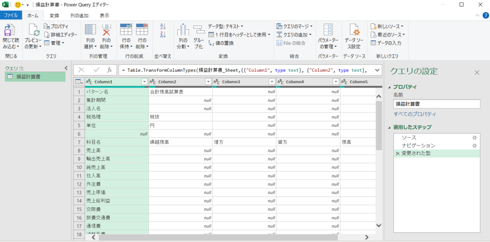Click the smiley feedback icon in title bar
Screen dimensions: 490x242
pos(18,5)
